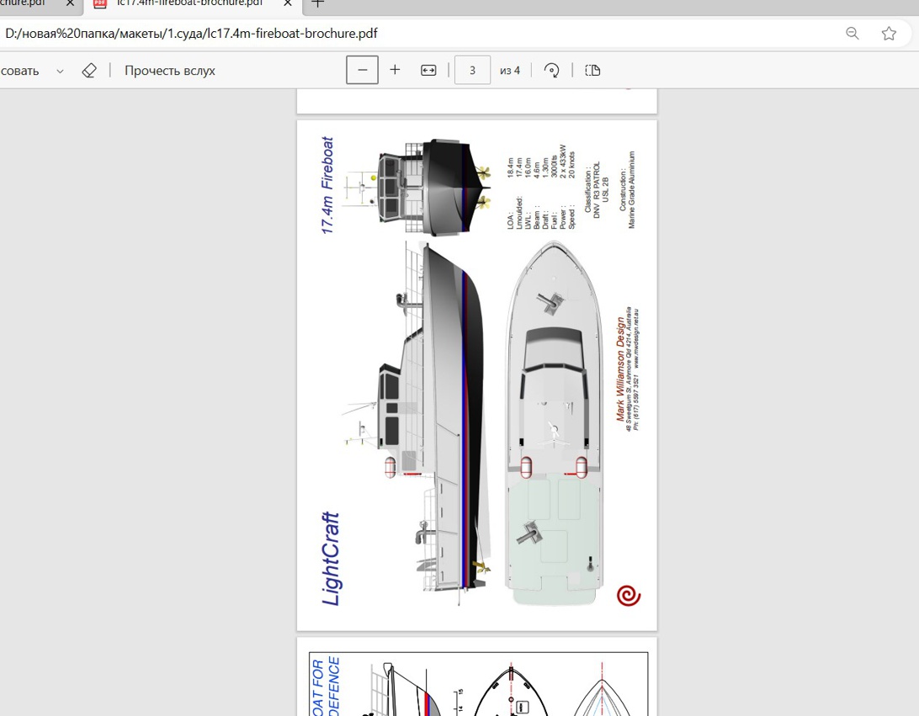
Task: Toggle fit to width view
Action: (428, 71)
